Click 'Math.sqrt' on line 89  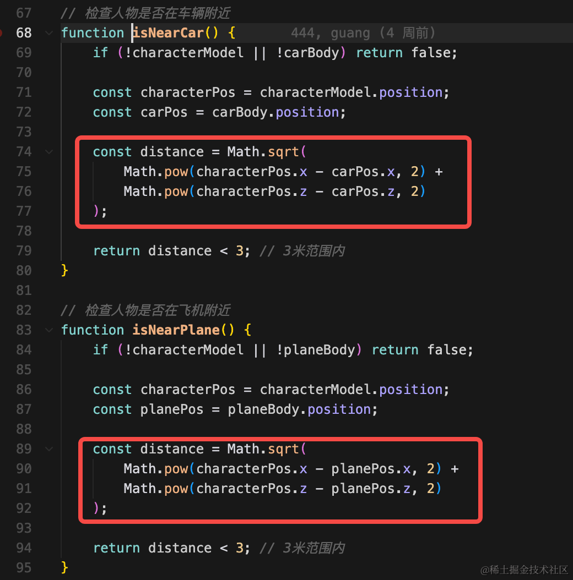point(263,449)
